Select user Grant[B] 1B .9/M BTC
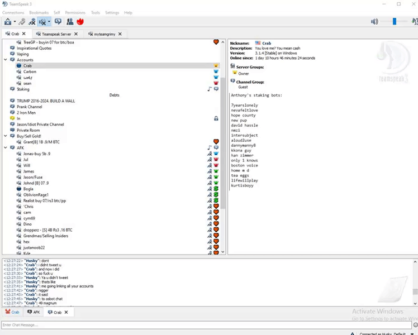The image size is (418, 335). [x=41, y=142]
